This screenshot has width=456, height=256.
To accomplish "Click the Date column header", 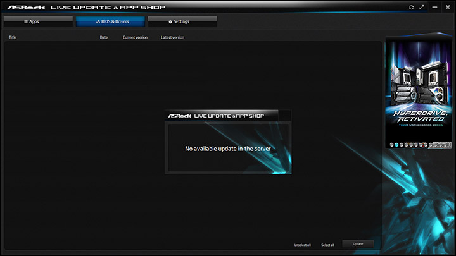I will [x=103, y=37].
